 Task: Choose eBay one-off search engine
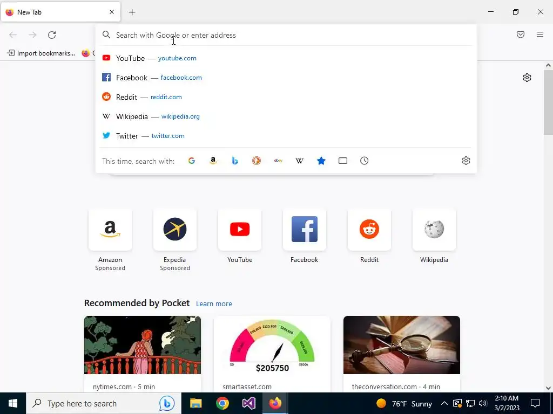pyautogui.click(x=278, y=161)
